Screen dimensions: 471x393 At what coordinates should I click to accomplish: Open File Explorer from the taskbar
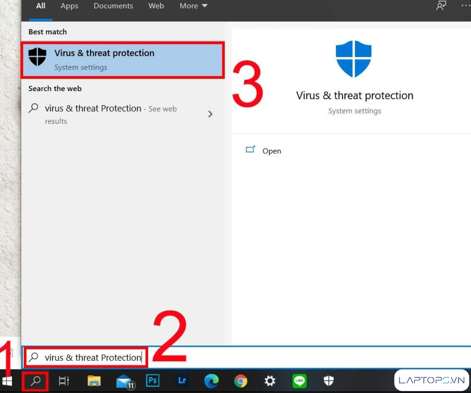point(94,381)
